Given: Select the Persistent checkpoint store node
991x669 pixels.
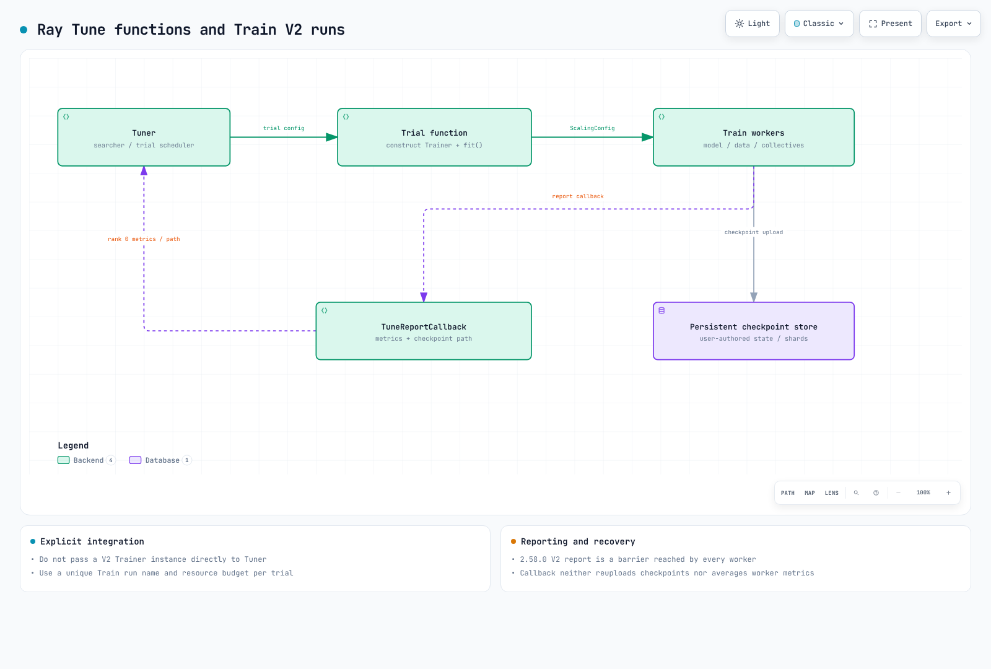Looking at the screenshot, I should click(x=754, y=331).
